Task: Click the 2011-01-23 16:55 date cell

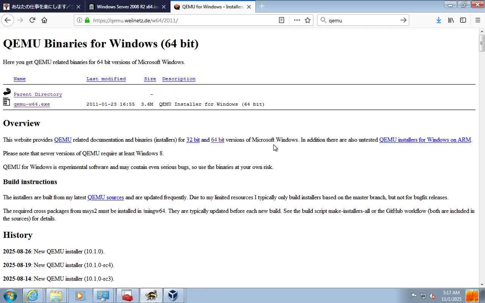Action: point(111,104)
